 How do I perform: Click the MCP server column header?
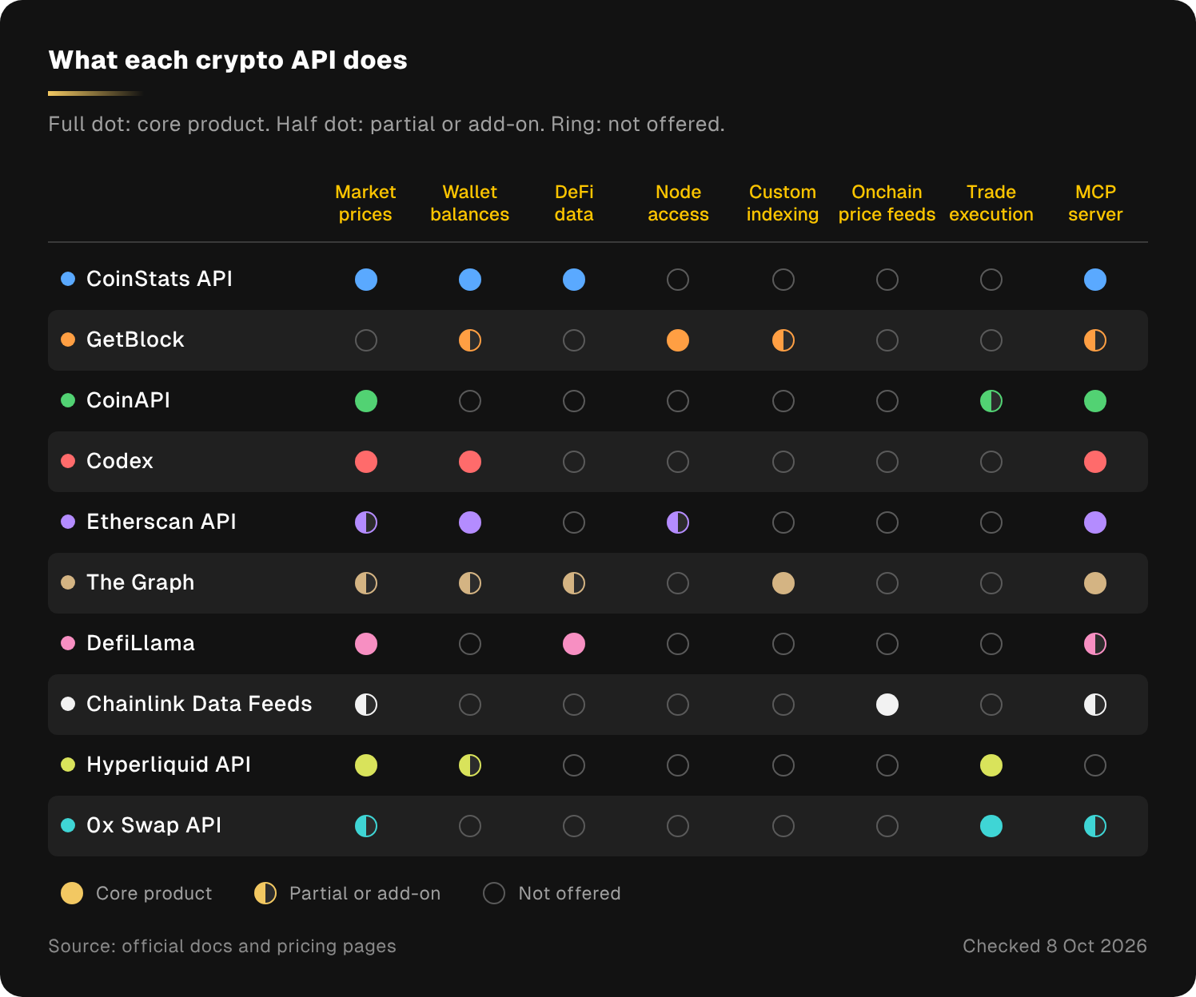tap(1095, 203)
